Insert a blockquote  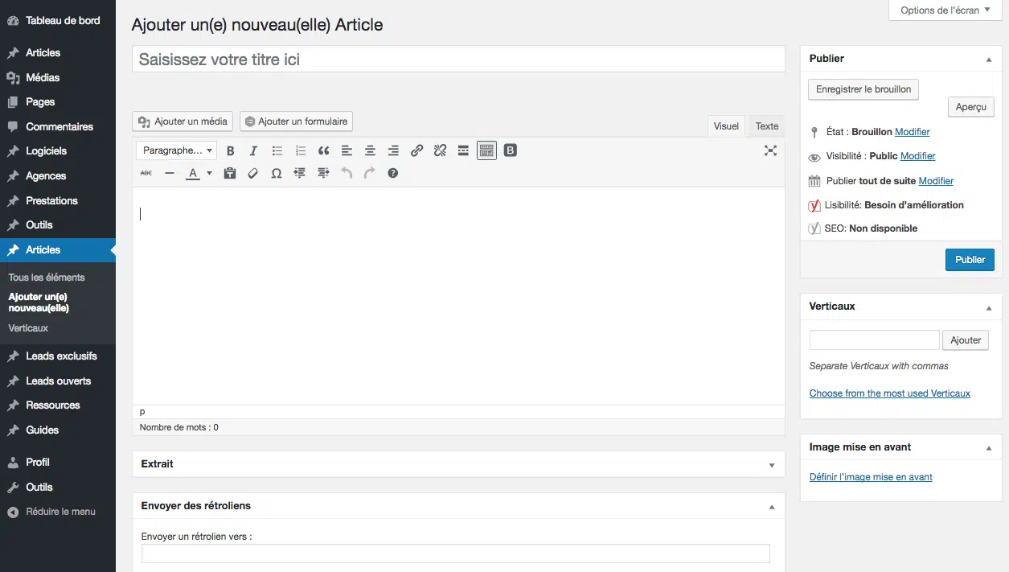tap(324, 150)
